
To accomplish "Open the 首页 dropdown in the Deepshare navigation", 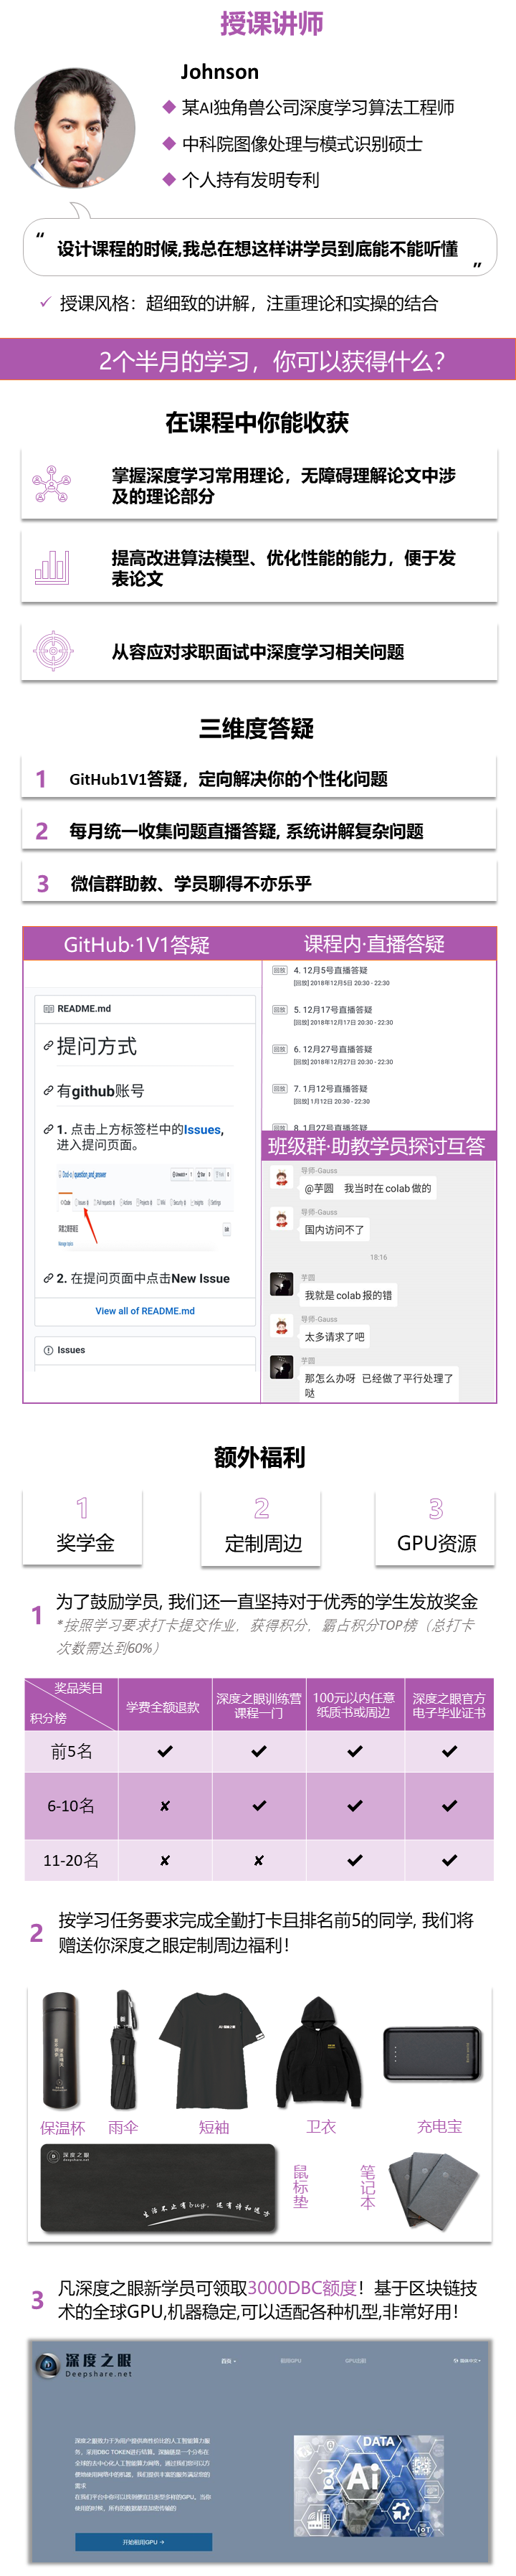I will click(x=228, y=2360).
